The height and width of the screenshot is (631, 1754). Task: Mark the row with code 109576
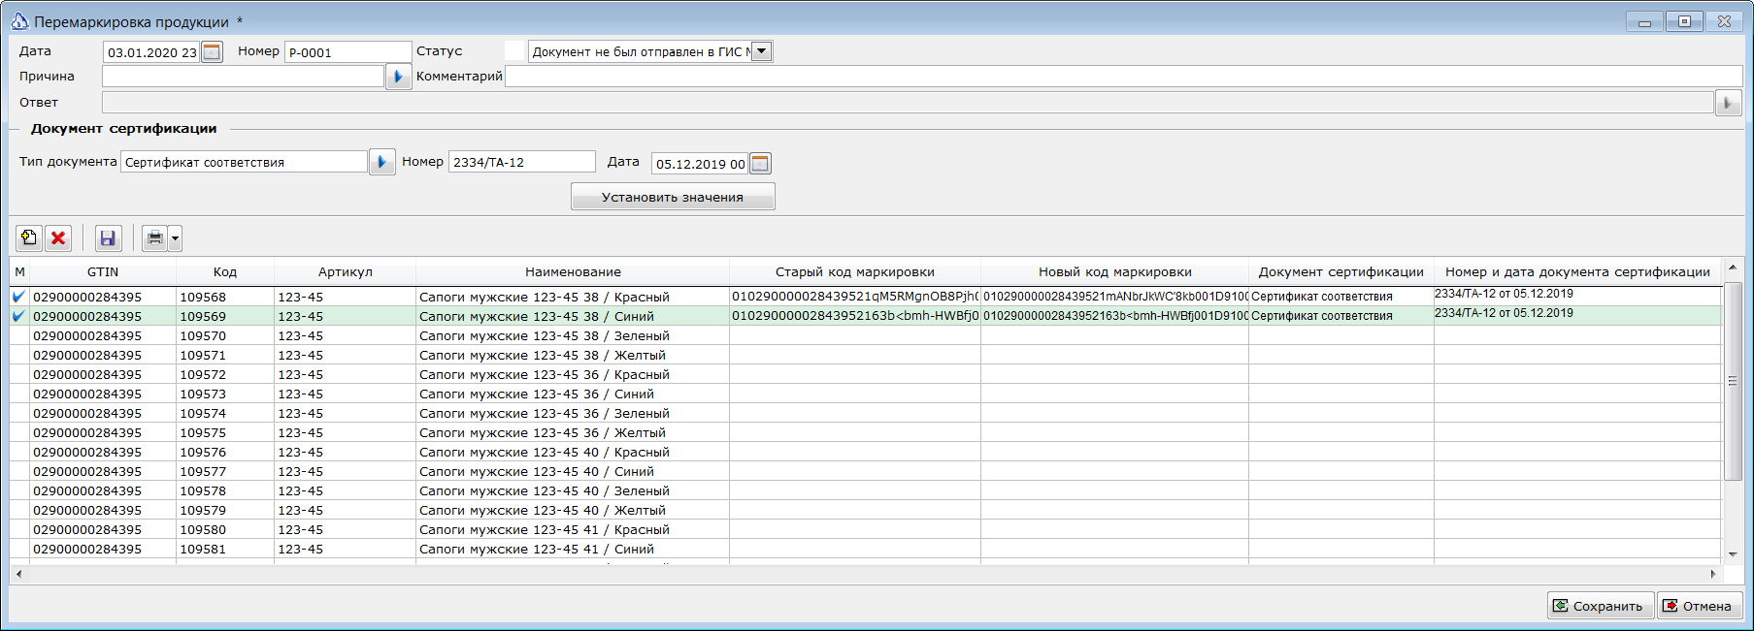point(18,452)
